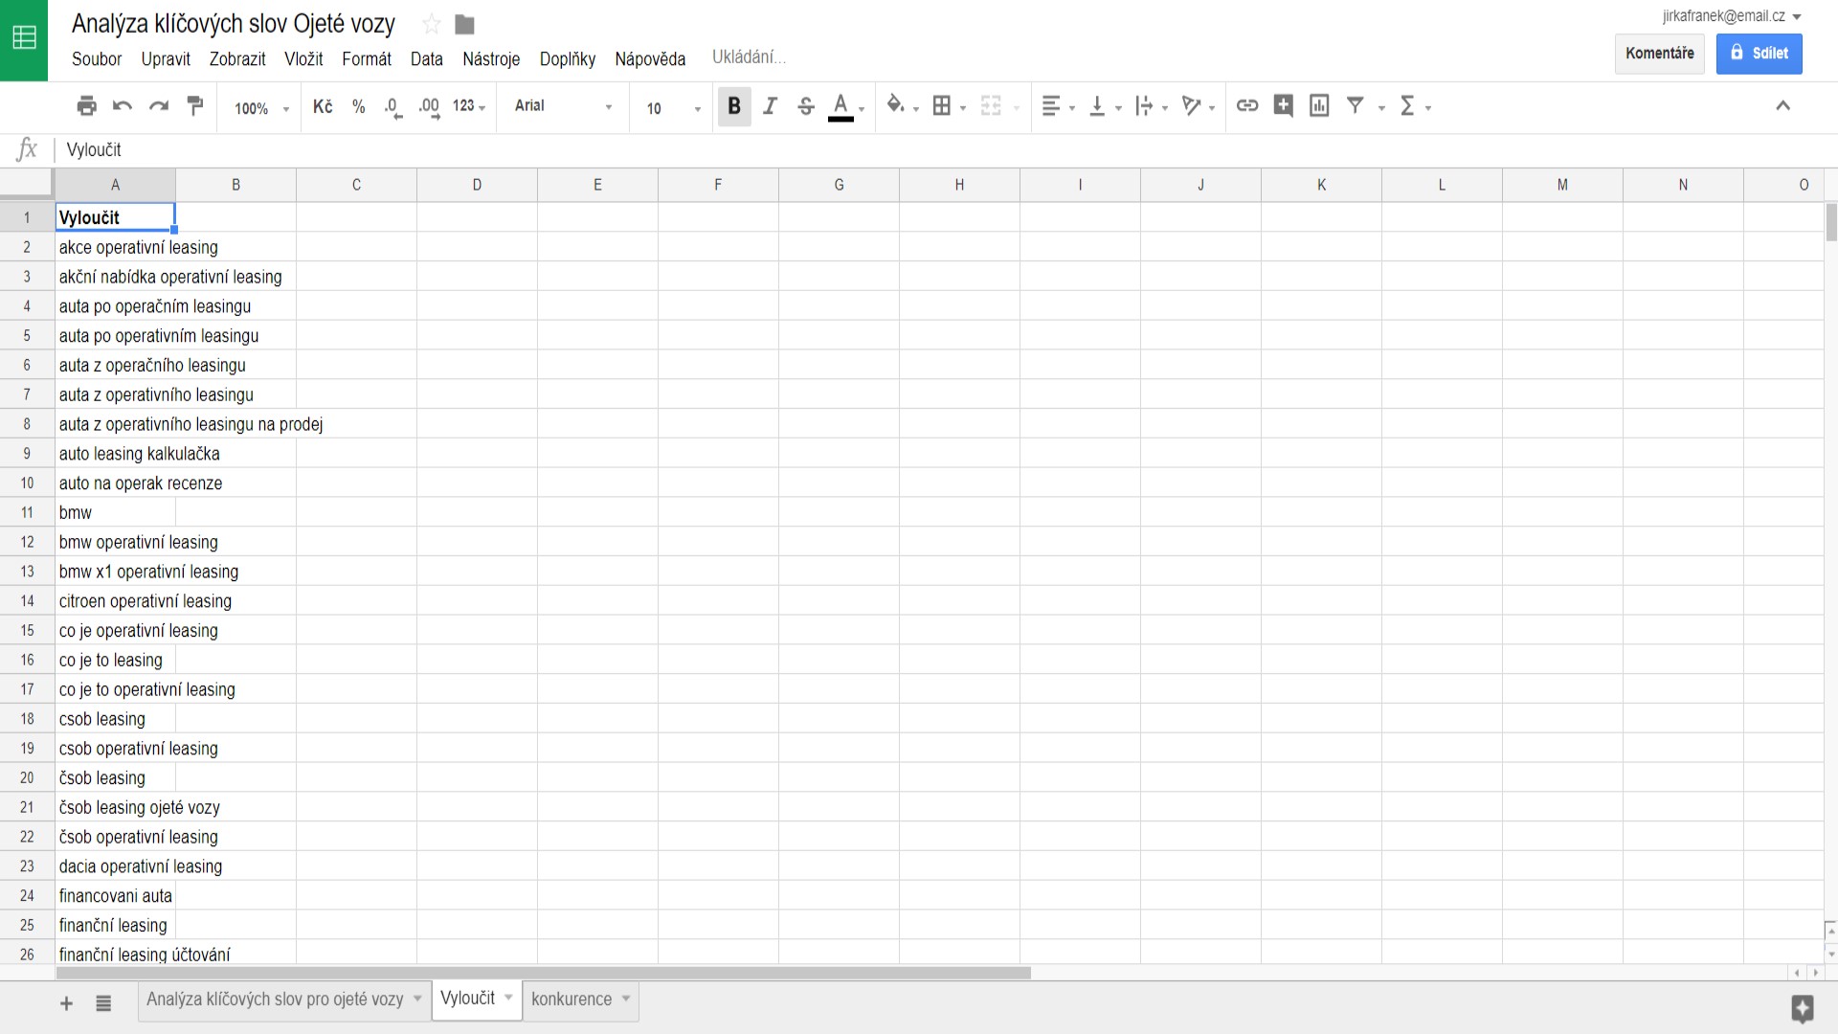Insert a comment

coord(1283,106)
